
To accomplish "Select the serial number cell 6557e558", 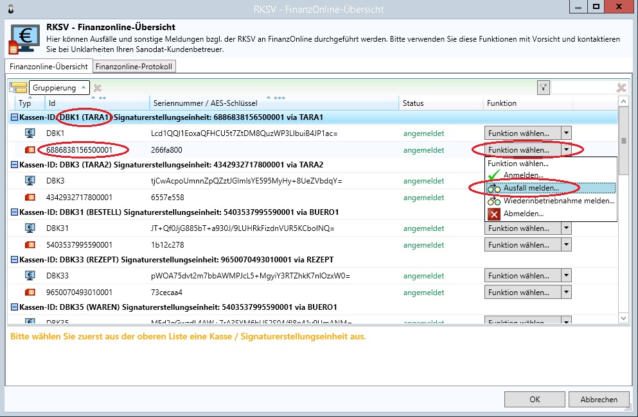I will (167, 198).
